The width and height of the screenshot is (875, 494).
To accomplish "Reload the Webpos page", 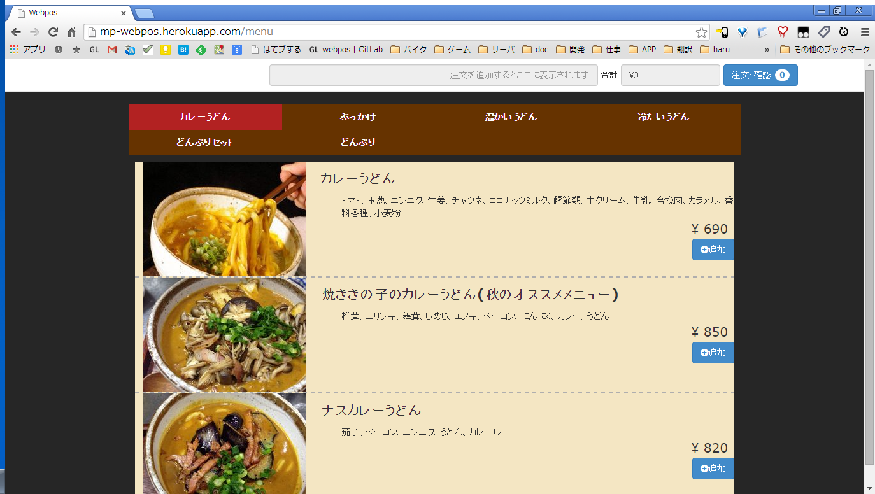I will click(53, 32).
